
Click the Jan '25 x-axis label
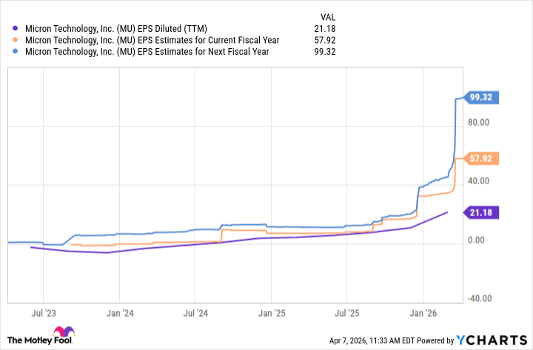[x=272, y=313]
